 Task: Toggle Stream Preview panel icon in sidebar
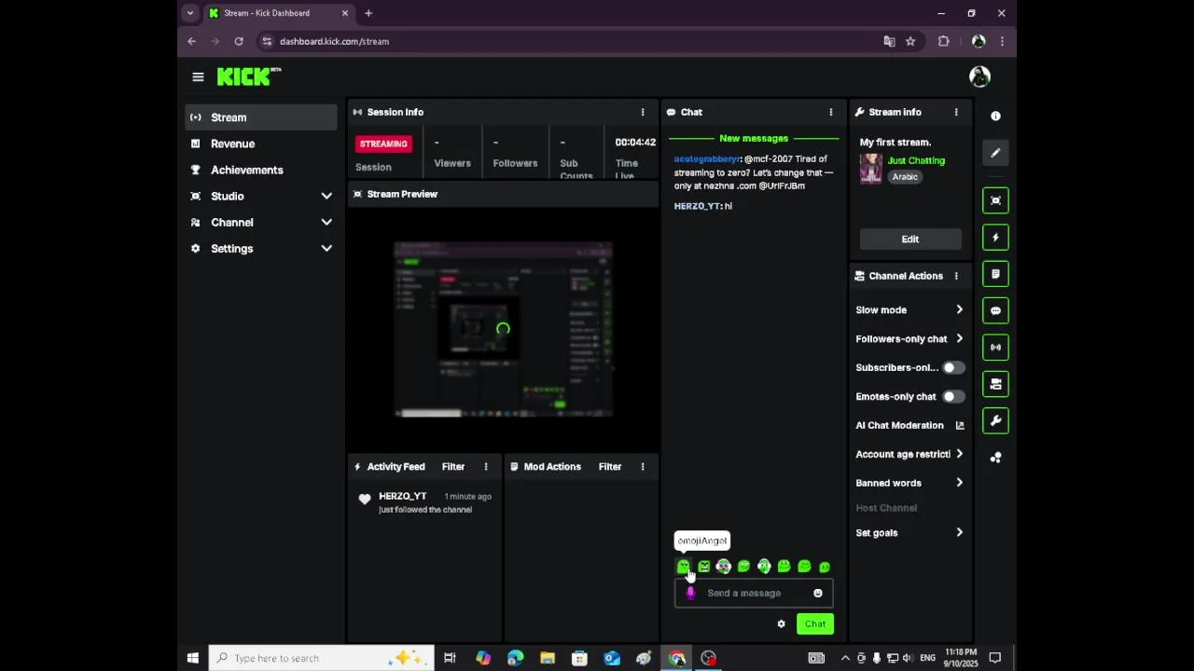coord(995,200)
